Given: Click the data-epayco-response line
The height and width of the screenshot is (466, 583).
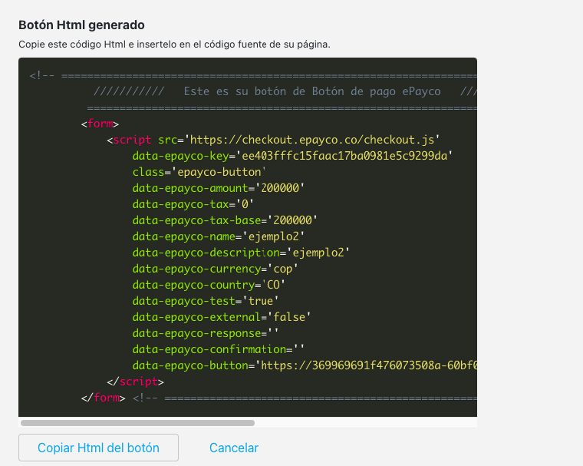Looking at the screenshot, I should coord(206,332).
